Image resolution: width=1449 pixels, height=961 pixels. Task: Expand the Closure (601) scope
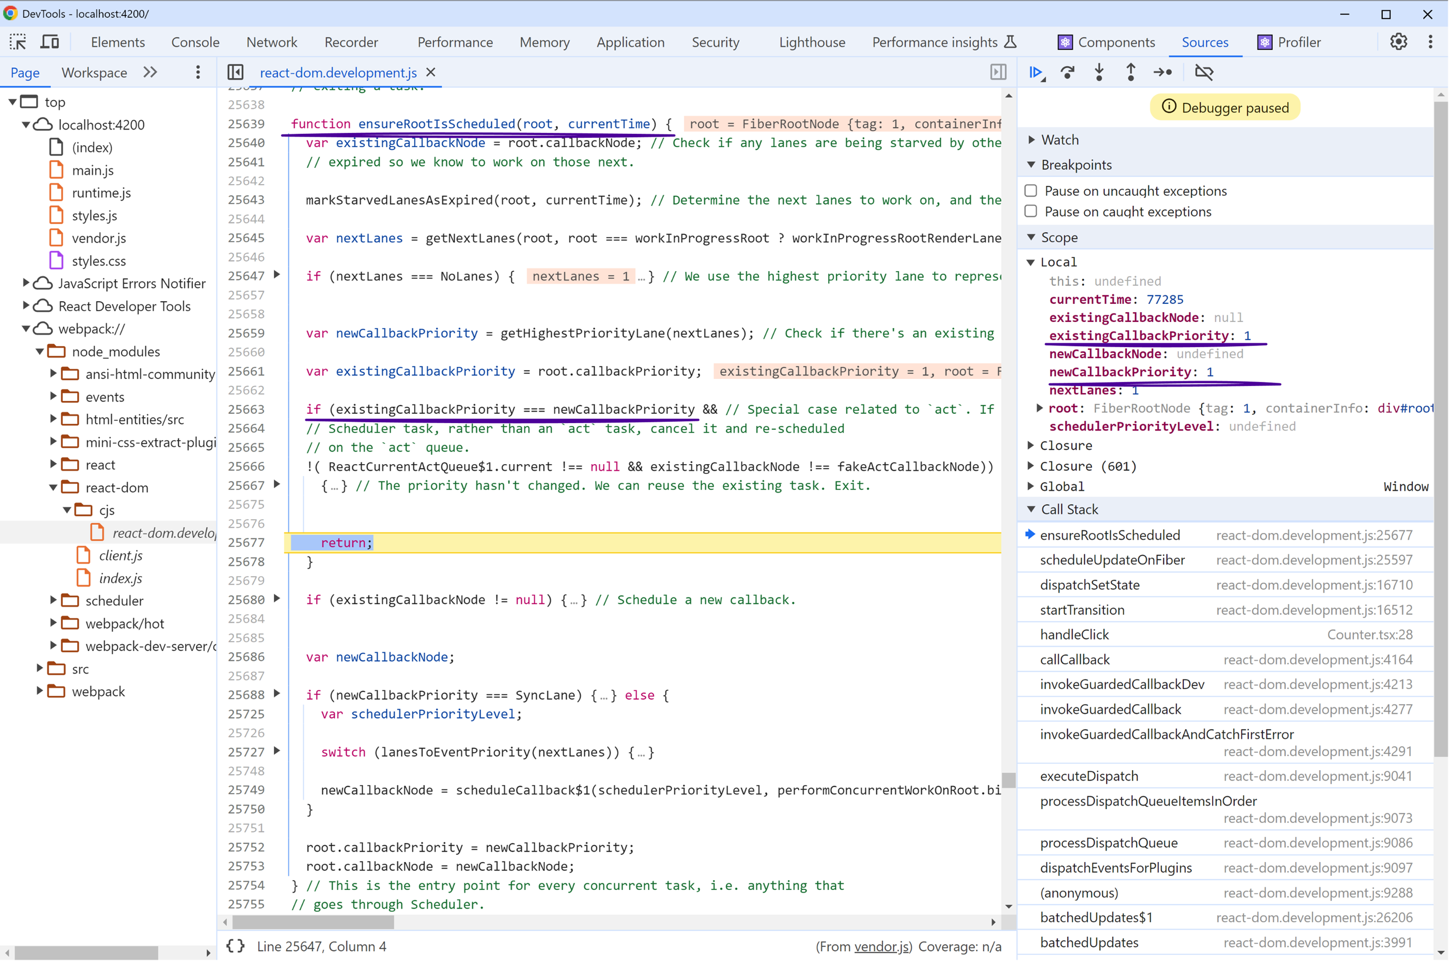[x=1031, y=466]
